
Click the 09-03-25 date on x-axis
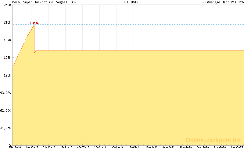(237, 147)
